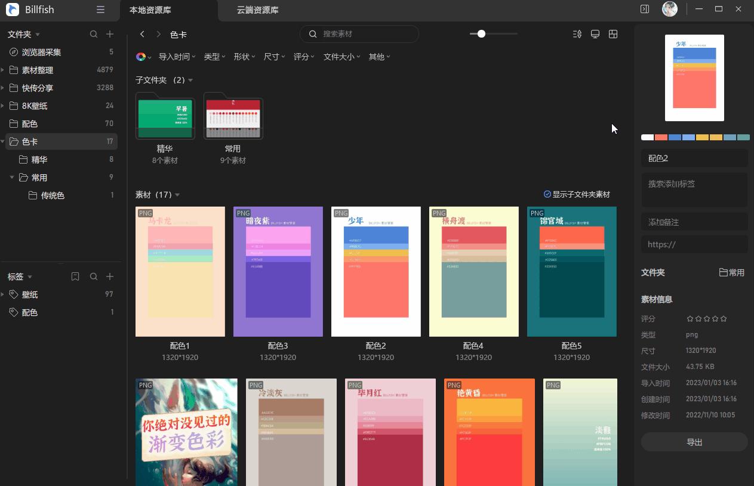This screenshot has height=486, width=754.
Task: Click the bookmark toggle beside 标签
Action: [75, 276]
